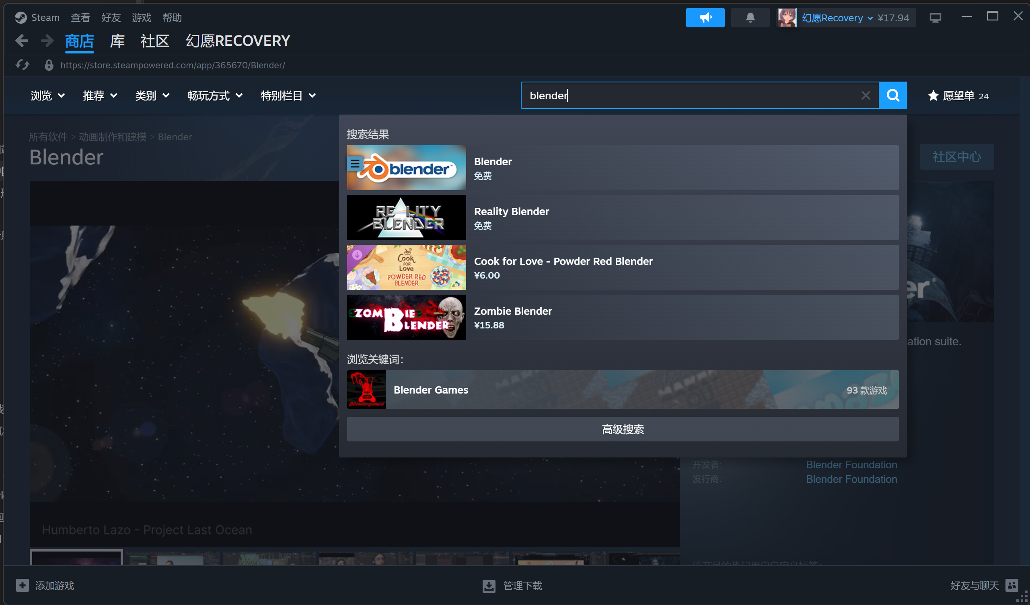
Task: Open the Steam menu
Action: (45, 18)
